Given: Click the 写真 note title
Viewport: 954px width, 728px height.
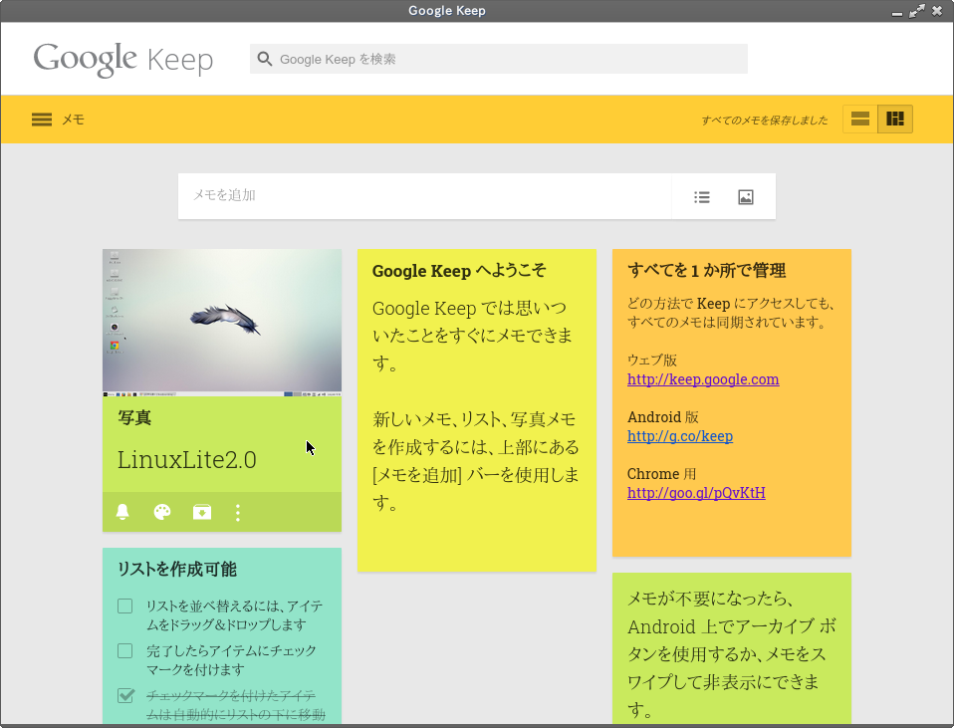Looking at the screenshot, I should click(134, 417).
